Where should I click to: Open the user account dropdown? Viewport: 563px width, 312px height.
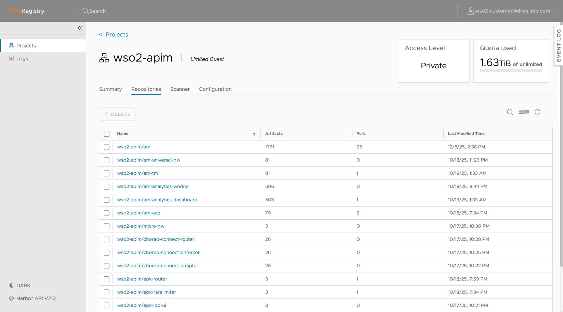[x=511, y=11]
